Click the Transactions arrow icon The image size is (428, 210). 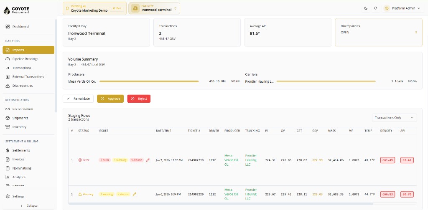[x=8, y=68]
